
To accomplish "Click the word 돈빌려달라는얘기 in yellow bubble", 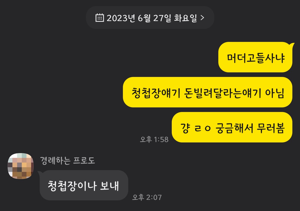I will 222,93.
